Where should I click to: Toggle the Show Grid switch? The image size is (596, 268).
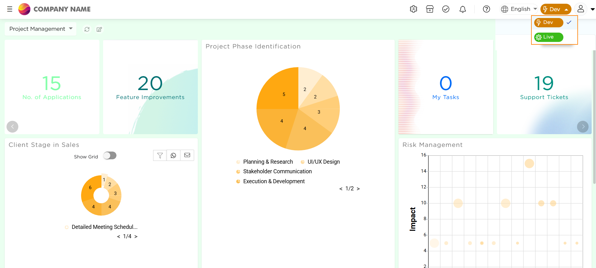[x=110, y=156]
